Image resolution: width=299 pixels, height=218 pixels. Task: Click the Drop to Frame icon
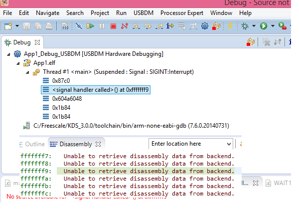click(182, 26)
